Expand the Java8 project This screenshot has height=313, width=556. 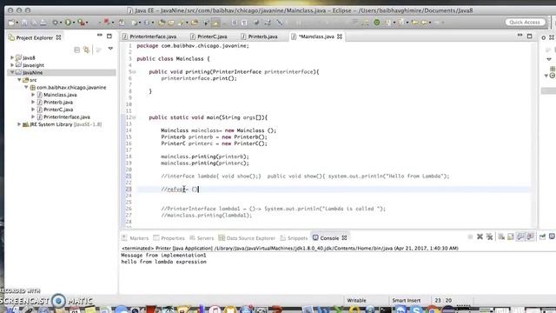[x=12, y=57]
